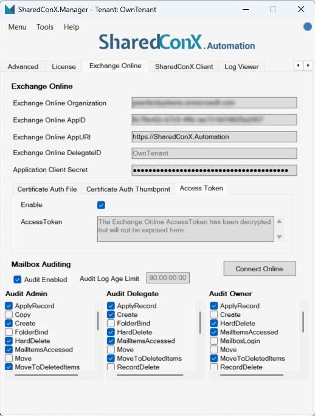Click AccessToken box's down scroll arrow

(279, 237)
